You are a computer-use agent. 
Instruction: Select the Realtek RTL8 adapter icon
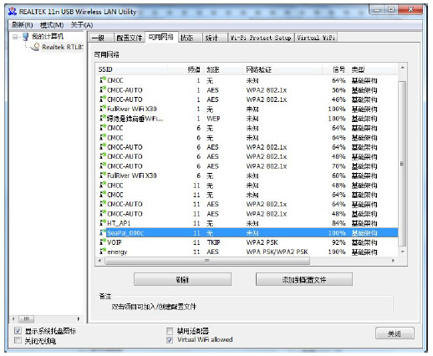pyautogui.click(x=36, y=47)
